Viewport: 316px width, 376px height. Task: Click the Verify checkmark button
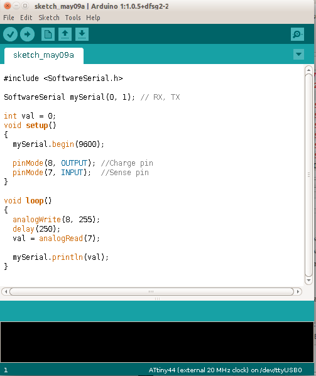pyautogui.click(x=10, y=35)
